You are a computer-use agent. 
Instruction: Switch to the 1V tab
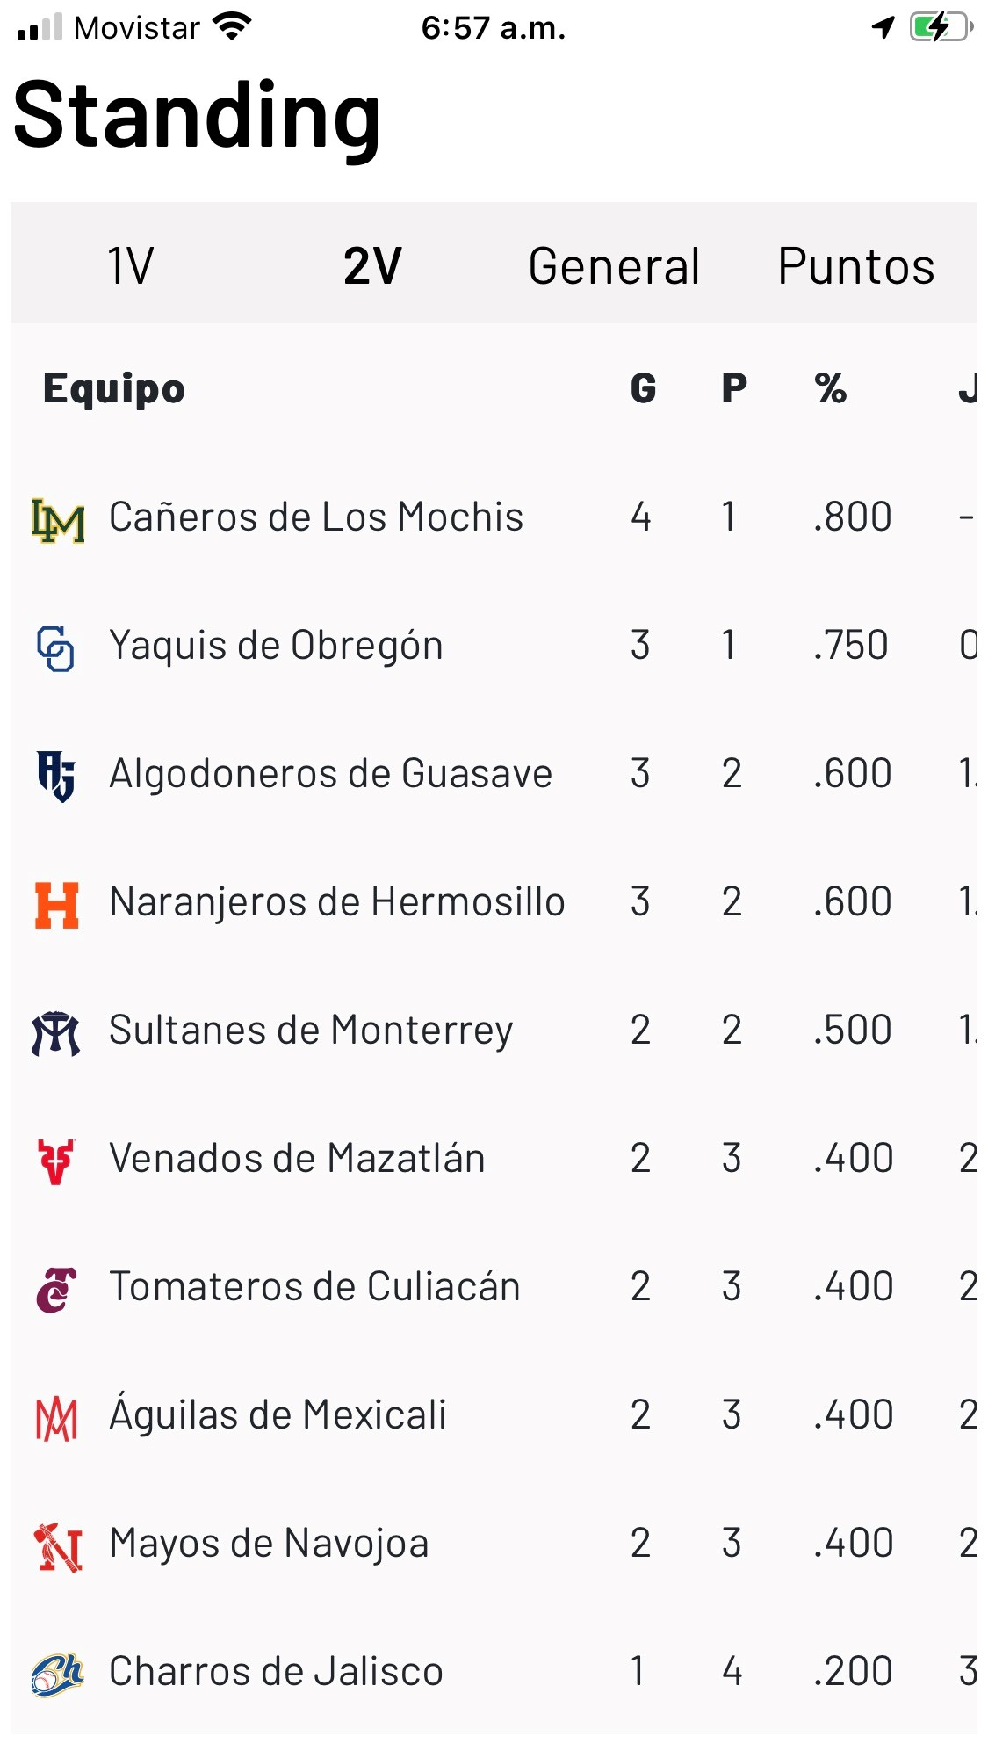pos(131,265)
